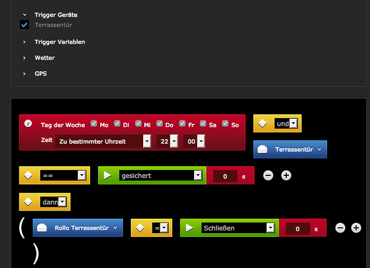The width and height of the screenshot is (370, 268).
Task: Open the 'Schließen' action dropdown
Action: pos(238,228)
